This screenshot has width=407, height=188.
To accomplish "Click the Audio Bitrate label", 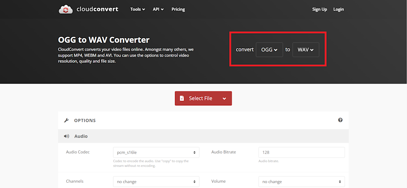I will 223,152.
